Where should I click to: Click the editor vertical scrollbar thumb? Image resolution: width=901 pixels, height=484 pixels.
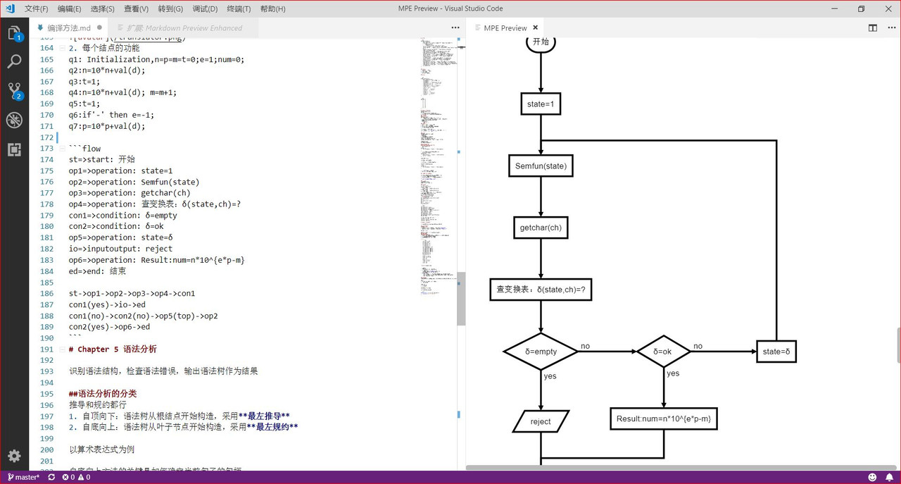[x=461, y=299]
